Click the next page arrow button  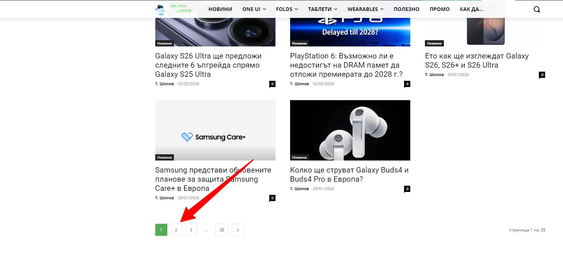pyautogui.click(x=238, y=230)
